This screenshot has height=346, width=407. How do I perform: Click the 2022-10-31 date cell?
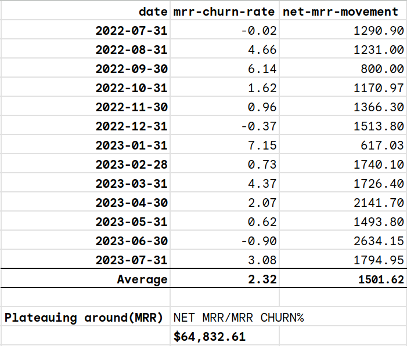(x=85, y=88)
